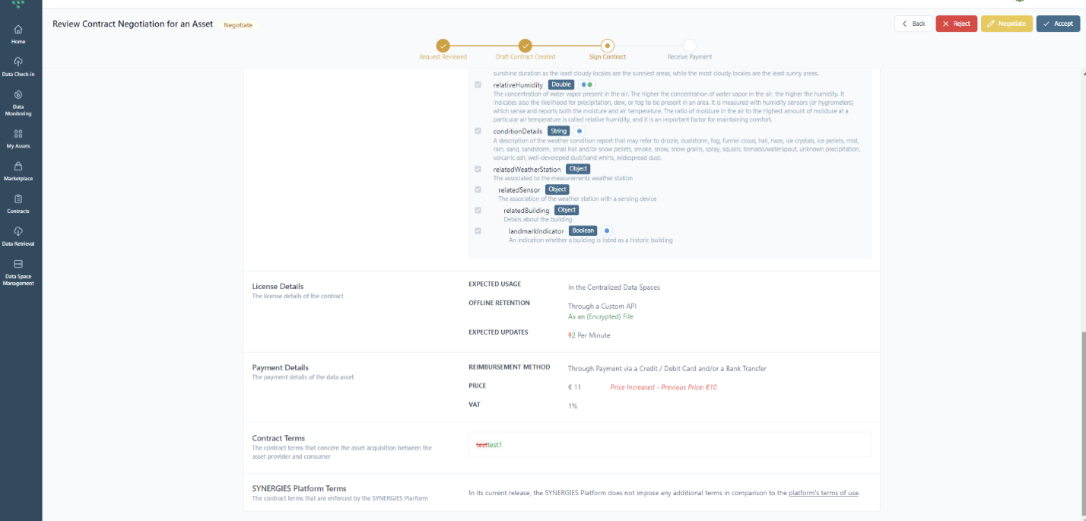Screen dimensions: 1086x521
Task: Open Contracts from the sidebar
Action: [x=18, y=199]
